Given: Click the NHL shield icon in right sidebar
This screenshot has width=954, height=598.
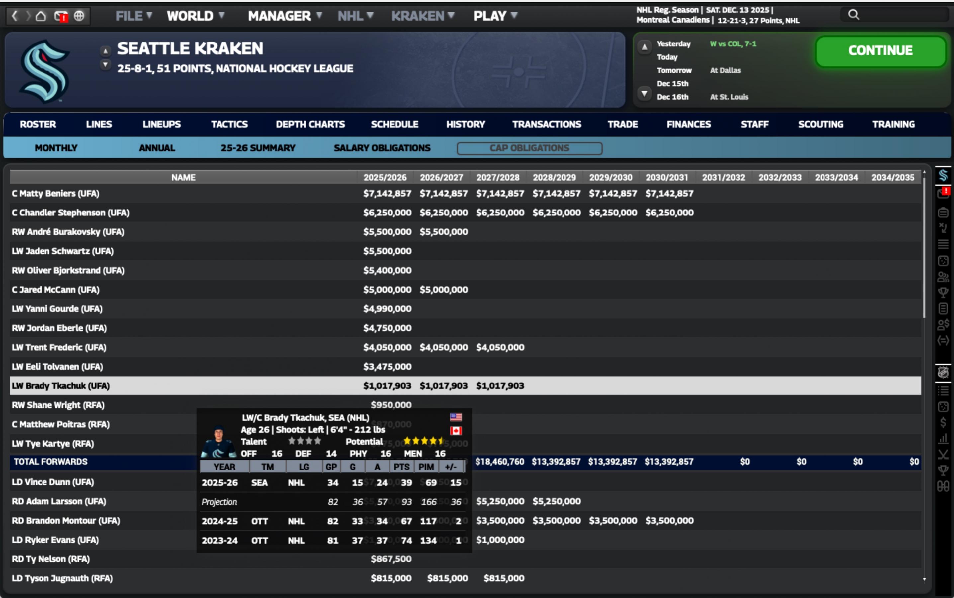Looking at the screenshot, I should tap(943, 372).
